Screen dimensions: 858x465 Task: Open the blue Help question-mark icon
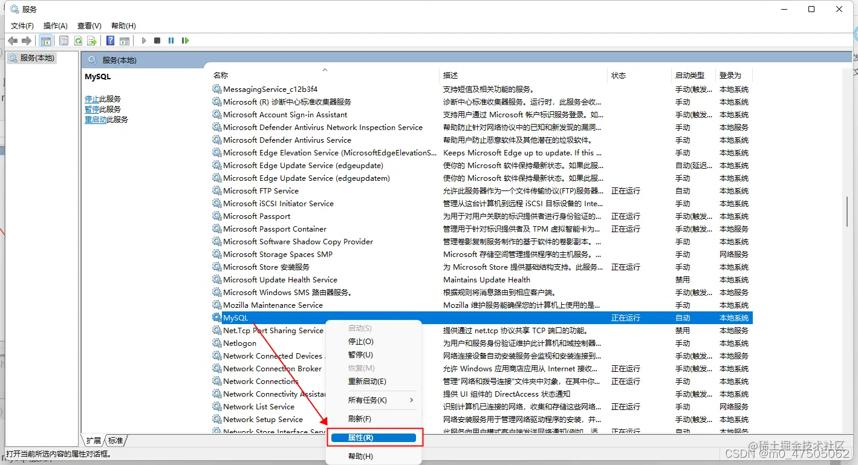[x=110, y=41]
